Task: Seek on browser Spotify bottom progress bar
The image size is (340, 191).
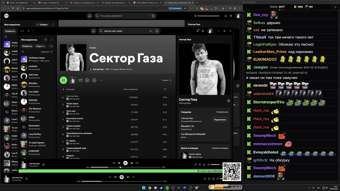Action: 122,181
